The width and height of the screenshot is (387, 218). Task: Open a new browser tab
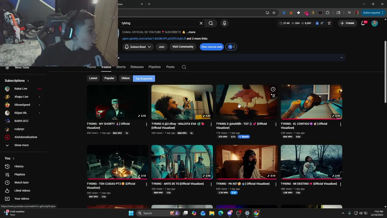(x=149, y=4)
